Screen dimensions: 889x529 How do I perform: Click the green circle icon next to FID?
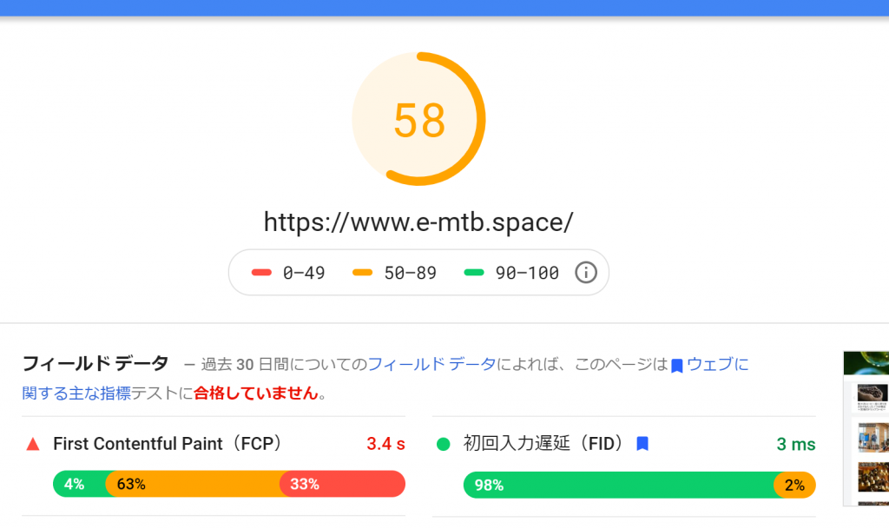(x=444, y=444)
